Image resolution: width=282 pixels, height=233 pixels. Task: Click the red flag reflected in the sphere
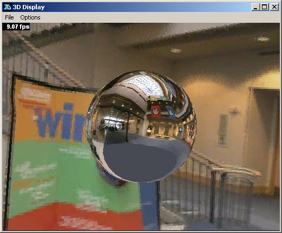tap(156, 112)
